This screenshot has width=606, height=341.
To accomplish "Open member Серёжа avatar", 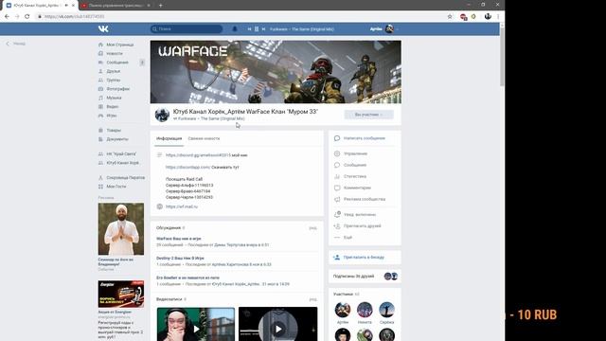I will tap(386, 310).
